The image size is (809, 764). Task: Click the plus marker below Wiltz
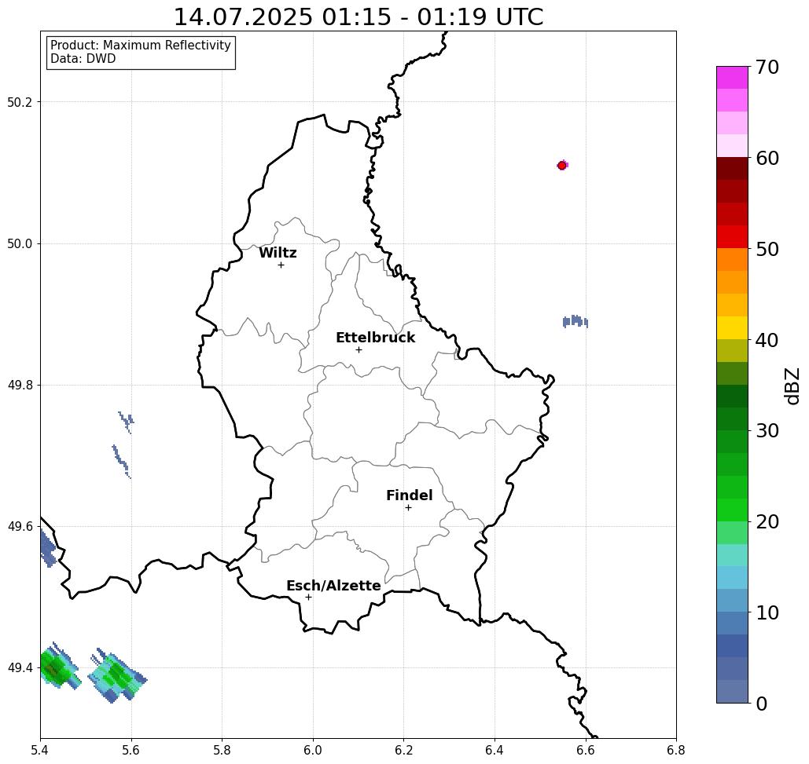(x=281, y=265)
